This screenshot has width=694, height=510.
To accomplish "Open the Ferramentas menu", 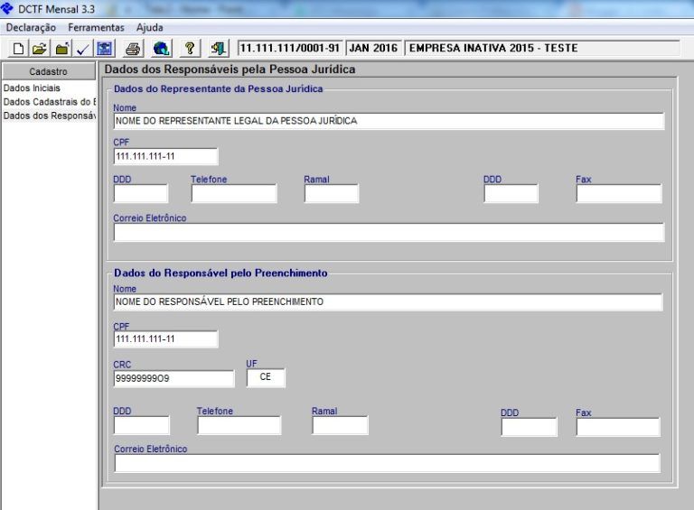I will click(x=96, y=28).
